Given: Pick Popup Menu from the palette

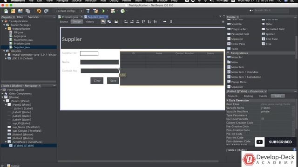Looking at the screenshot, I should (237, 82).
